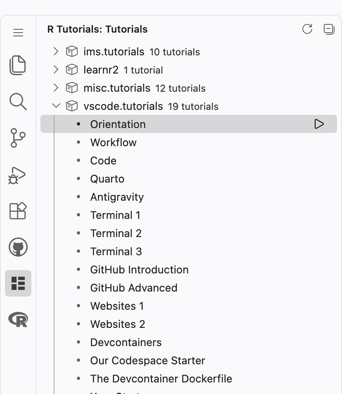
Task: Click the misc.tutorials package icon
Action: coord(72,88)
